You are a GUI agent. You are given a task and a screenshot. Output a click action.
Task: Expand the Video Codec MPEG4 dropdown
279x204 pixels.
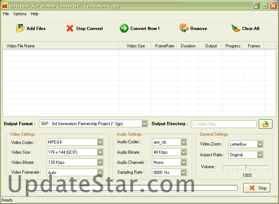100,142
